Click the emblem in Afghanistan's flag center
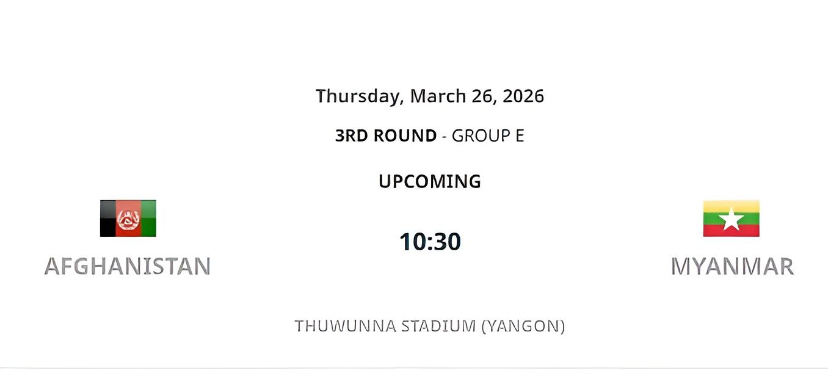Viewport: 828px width, 376px height. coord(128,219)
